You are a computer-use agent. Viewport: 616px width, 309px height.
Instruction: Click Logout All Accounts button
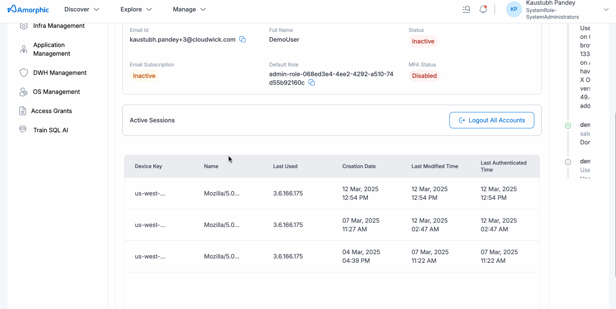pos(492,120)
